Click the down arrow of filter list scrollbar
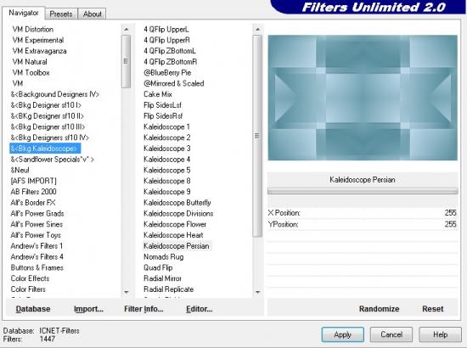 [257, 292]
